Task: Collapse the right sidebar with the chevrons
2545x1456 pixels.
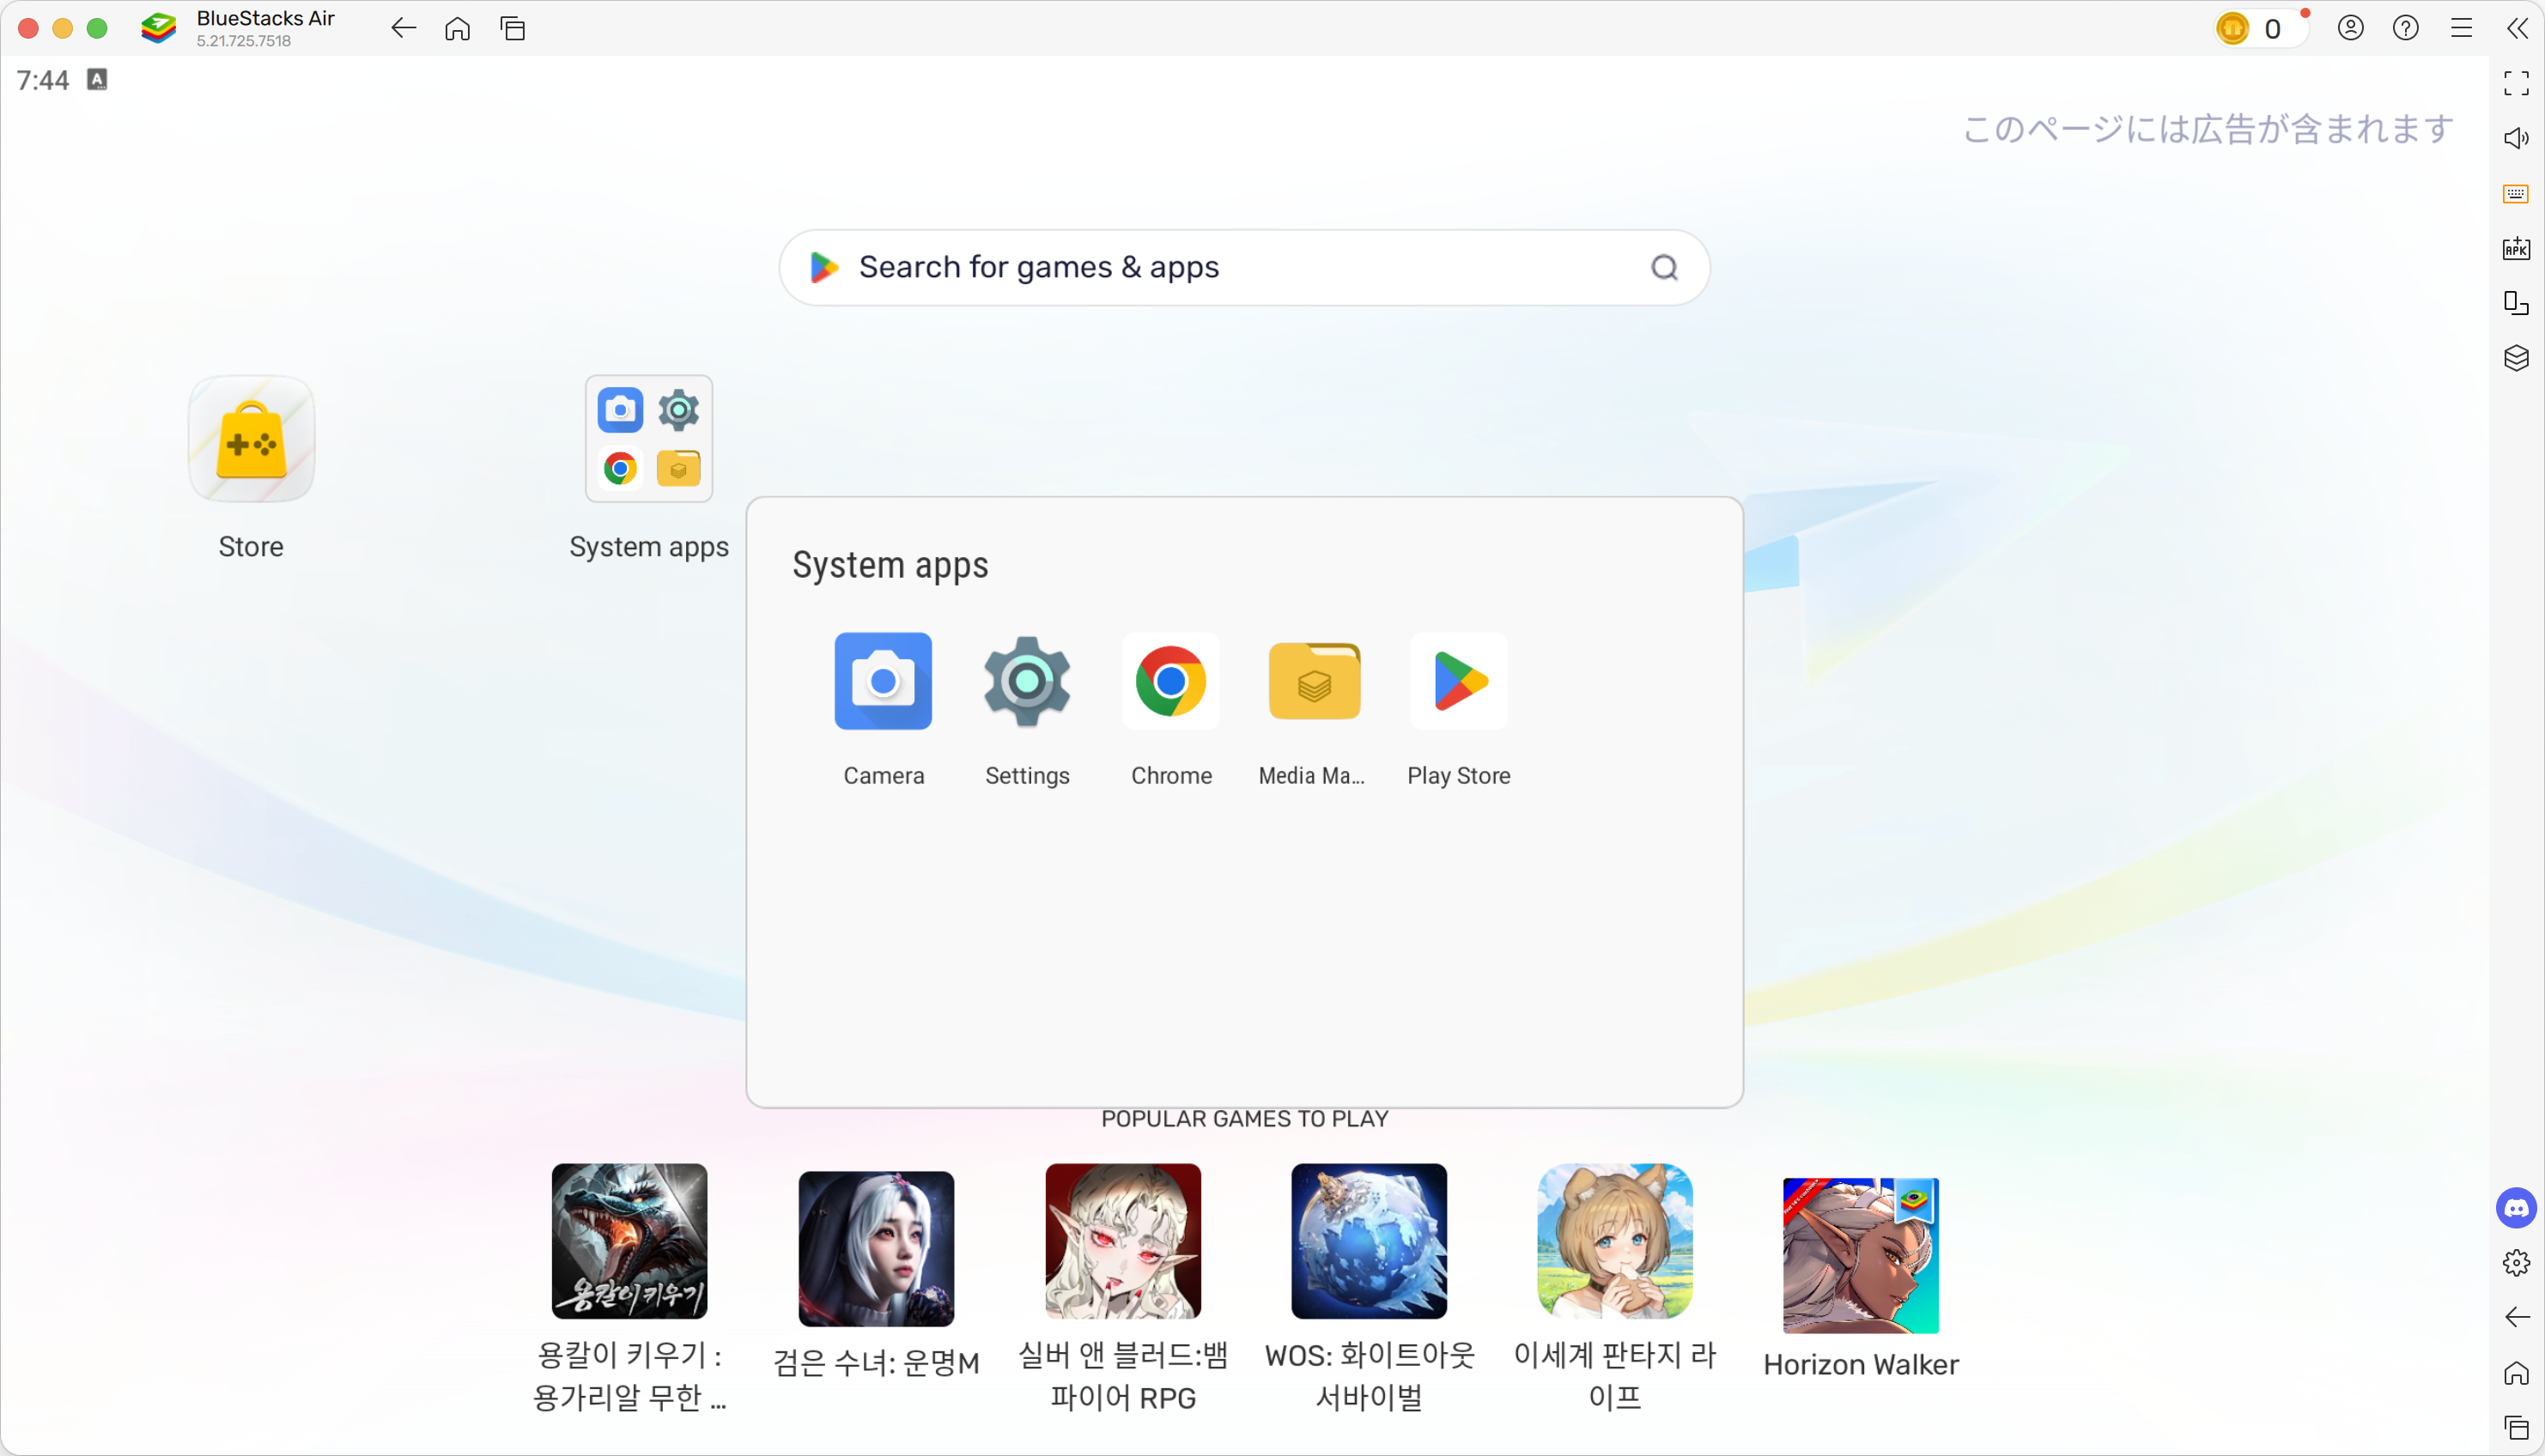Action: [2517, 28]
